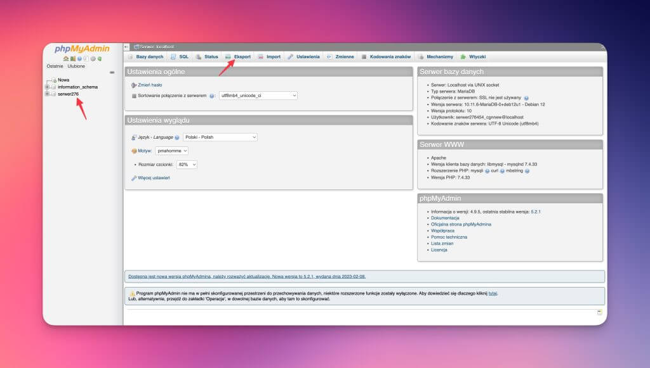Open the Polski - Polish language dropdown
Viewport: 650px width, 368px height.
(220, 137)
